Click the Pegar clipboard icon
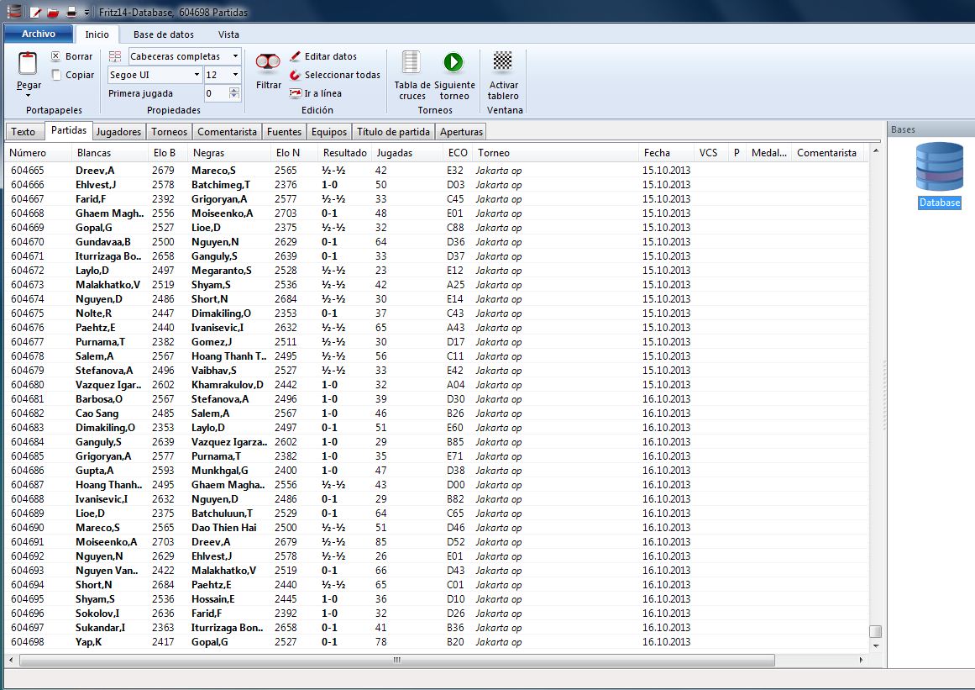The width and height of the screenshot is (975, 690). point(28,64)
